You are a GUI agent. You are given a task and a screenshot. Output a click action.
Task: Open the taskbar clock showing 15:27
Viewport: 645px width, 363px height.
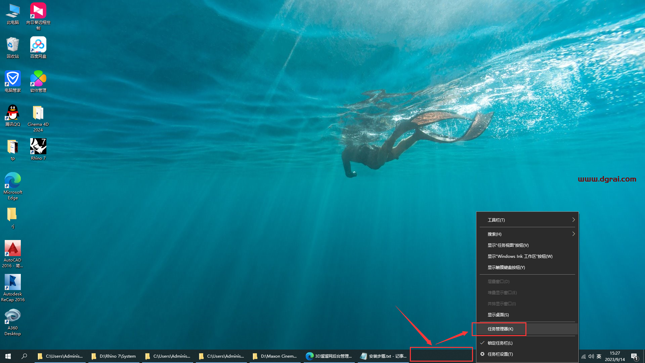(615, 356)
